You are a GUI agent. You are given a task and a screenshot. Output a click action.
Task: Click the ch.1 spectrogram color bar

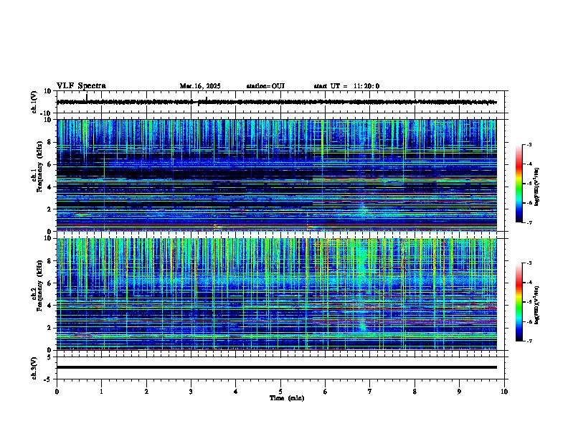[519, 184]
